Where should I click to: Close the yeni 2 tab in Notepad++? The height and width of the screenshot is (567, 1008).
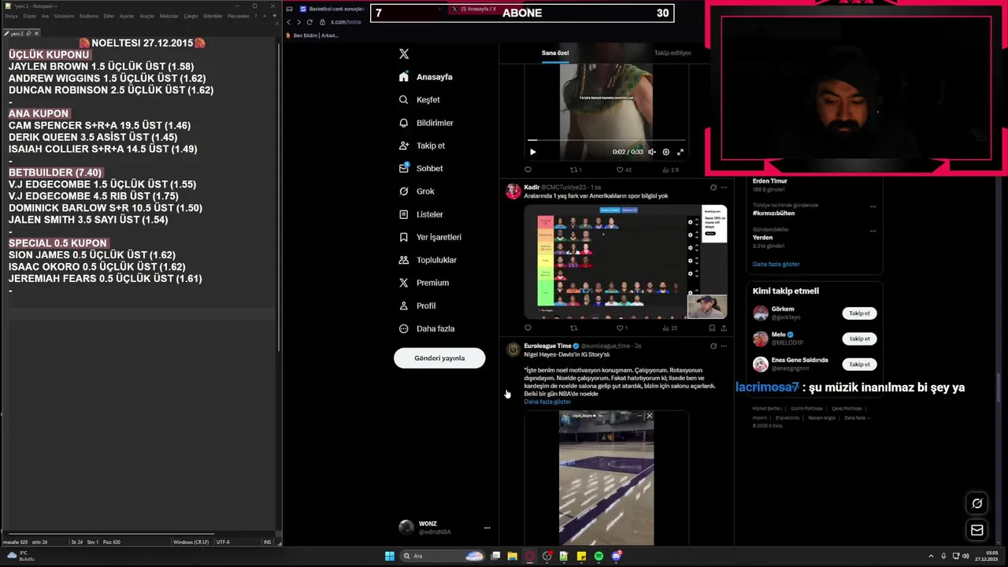[36, 34]
